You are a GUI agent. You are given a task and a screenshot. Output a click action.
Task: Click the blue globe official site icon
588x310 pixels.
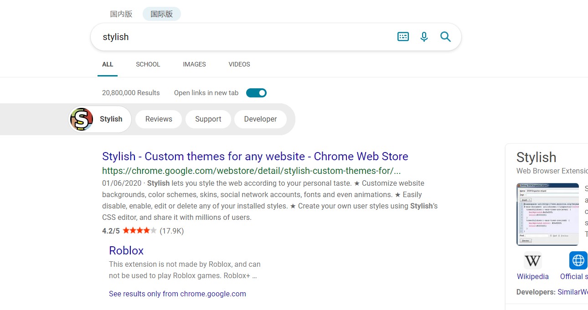pyautogui.click(x=578, y=261)
